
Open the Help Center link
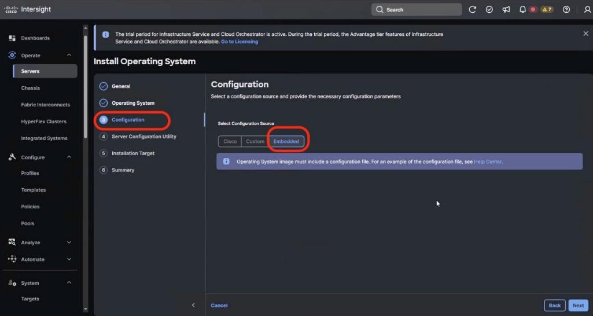(488, 161)
